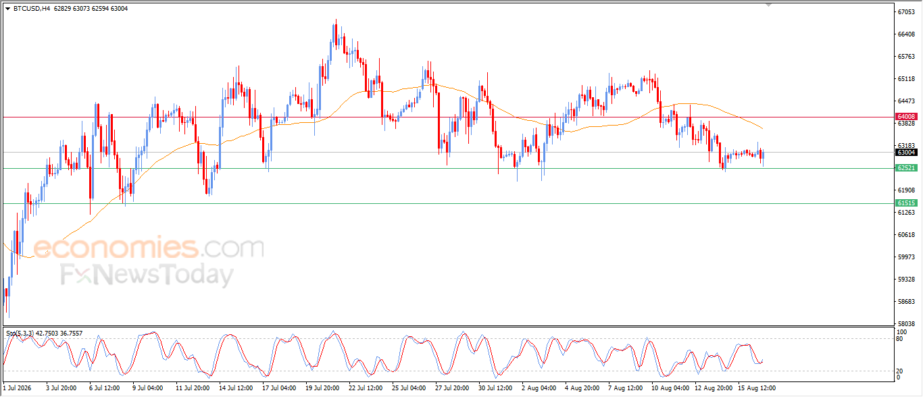Select the stochastic 20 level label
This screenshot has width=923, height=397.
[x=900, y=371]
